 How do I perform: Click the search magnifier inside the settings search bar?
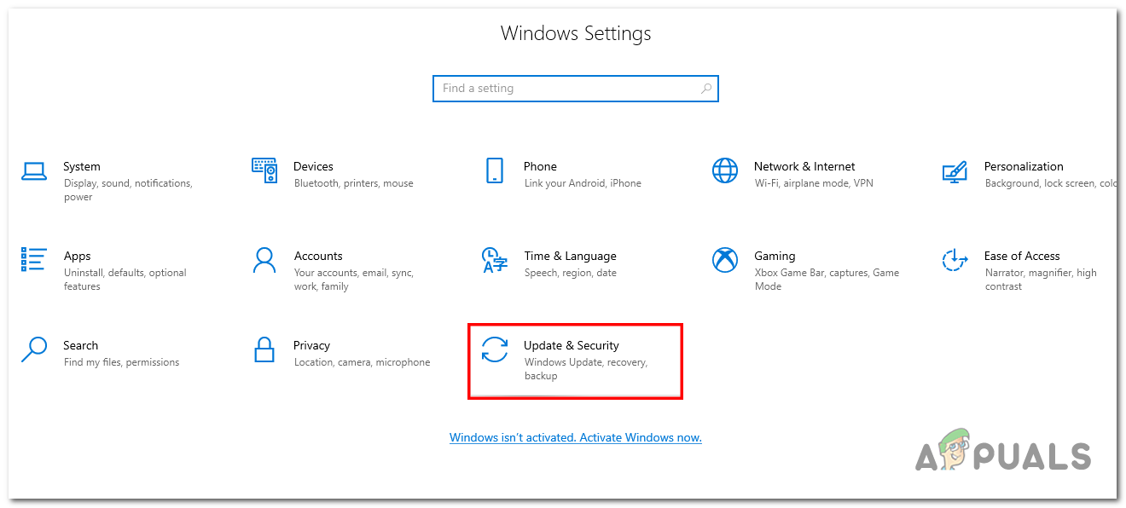click(705, 88)
